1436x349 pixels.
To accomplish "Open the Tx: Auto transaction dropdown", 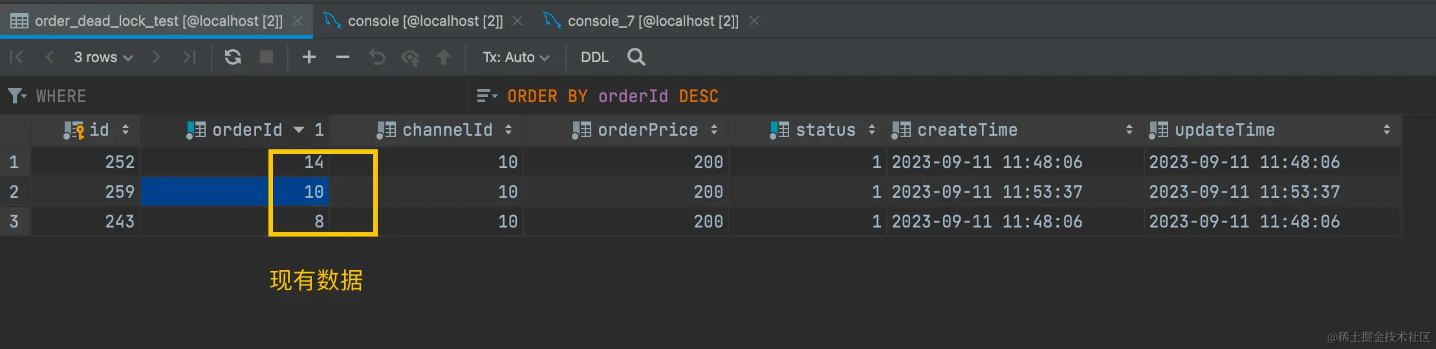I will tap(516, 57).
